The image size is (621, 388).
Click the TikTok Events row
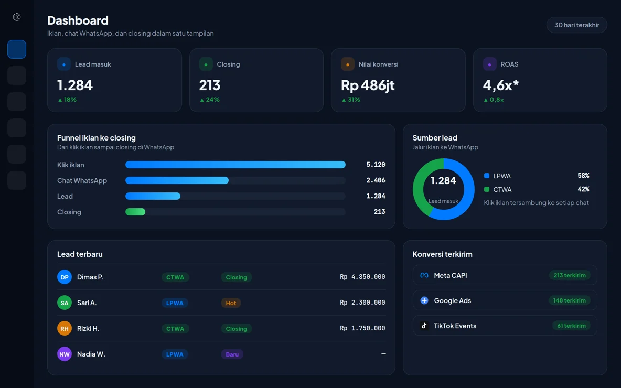[505, 326]
